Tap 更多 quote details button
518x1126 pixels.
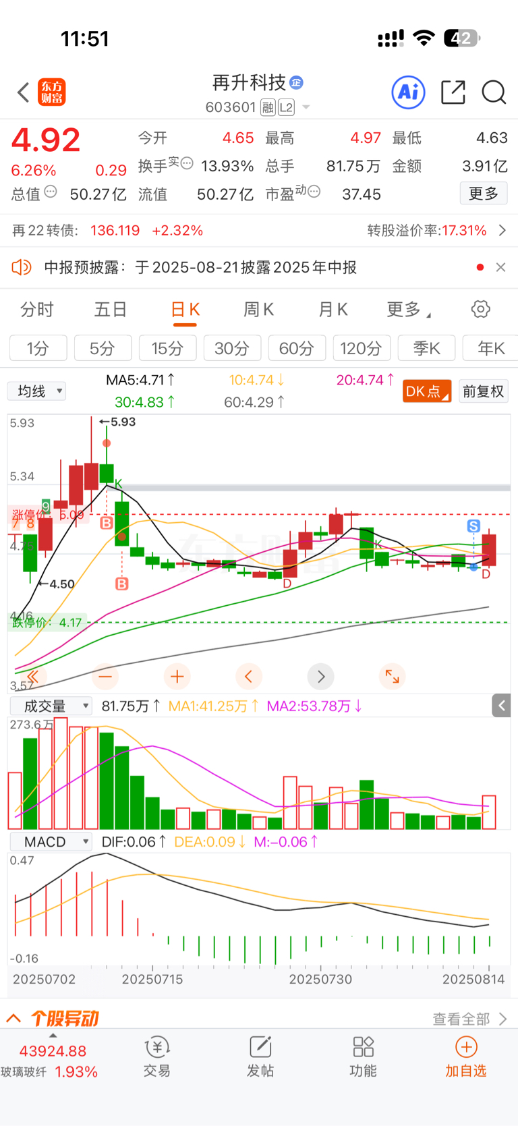point(484,194)
